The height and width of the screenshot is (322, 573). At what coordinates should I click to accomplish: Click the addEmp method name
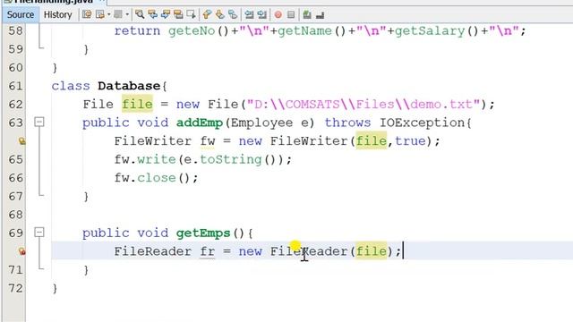point(200,123)
